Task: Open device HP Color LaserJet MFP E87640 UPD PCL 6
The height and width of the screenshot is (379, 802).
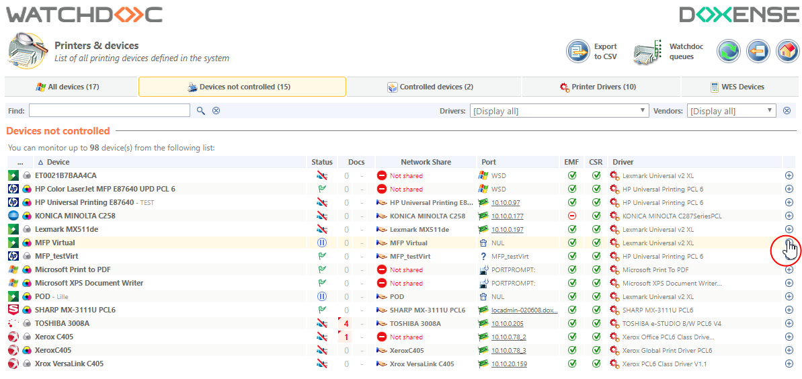Action: (105, 189)
